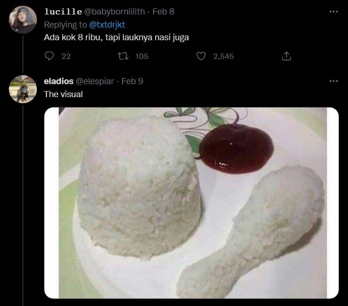The height and width of the screenshot is (306, 348).
Task: Like lucille's tweet with the heart
Action: pyautogui.click(x=201, y=56)
